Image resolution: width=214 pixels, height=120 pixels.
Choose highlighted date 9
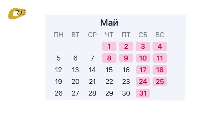click(126, 58)
